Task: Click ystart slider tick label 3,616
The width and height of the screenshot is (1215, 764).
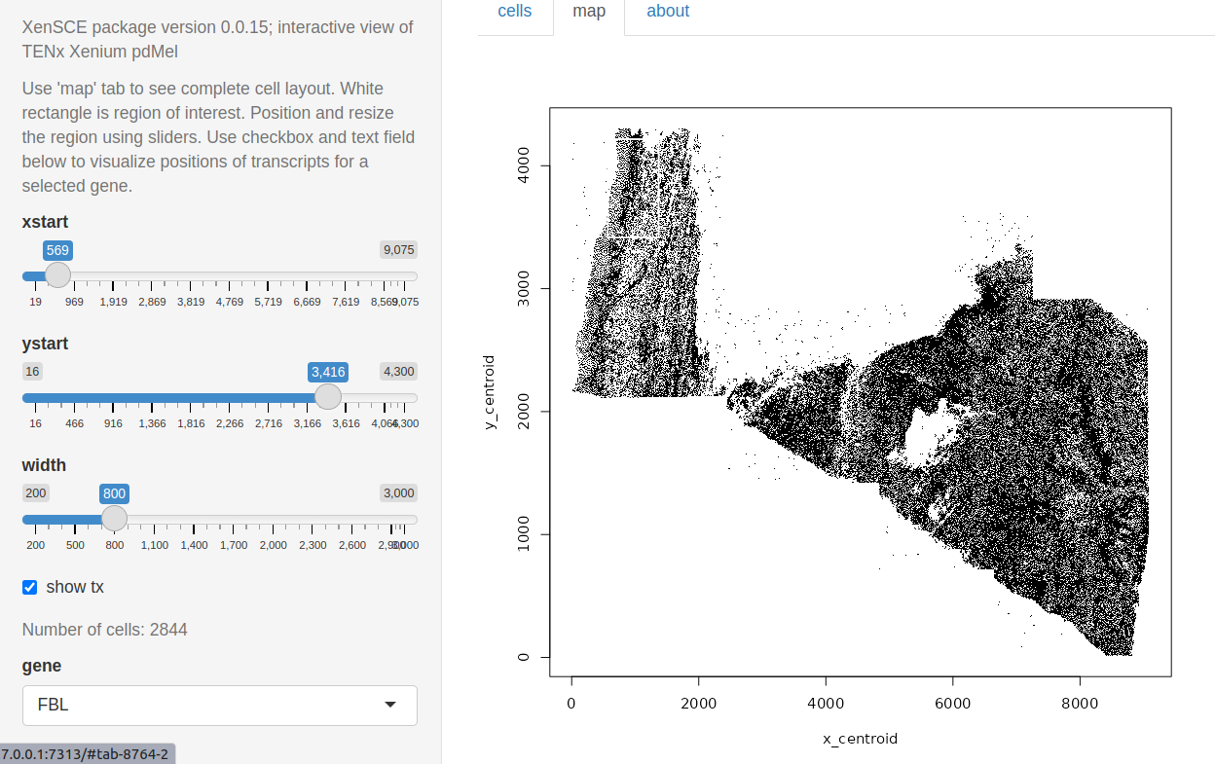Action: coord(347,423)
